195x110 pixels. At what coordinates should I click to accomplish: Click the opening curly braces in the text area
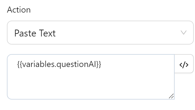[20, 65]
